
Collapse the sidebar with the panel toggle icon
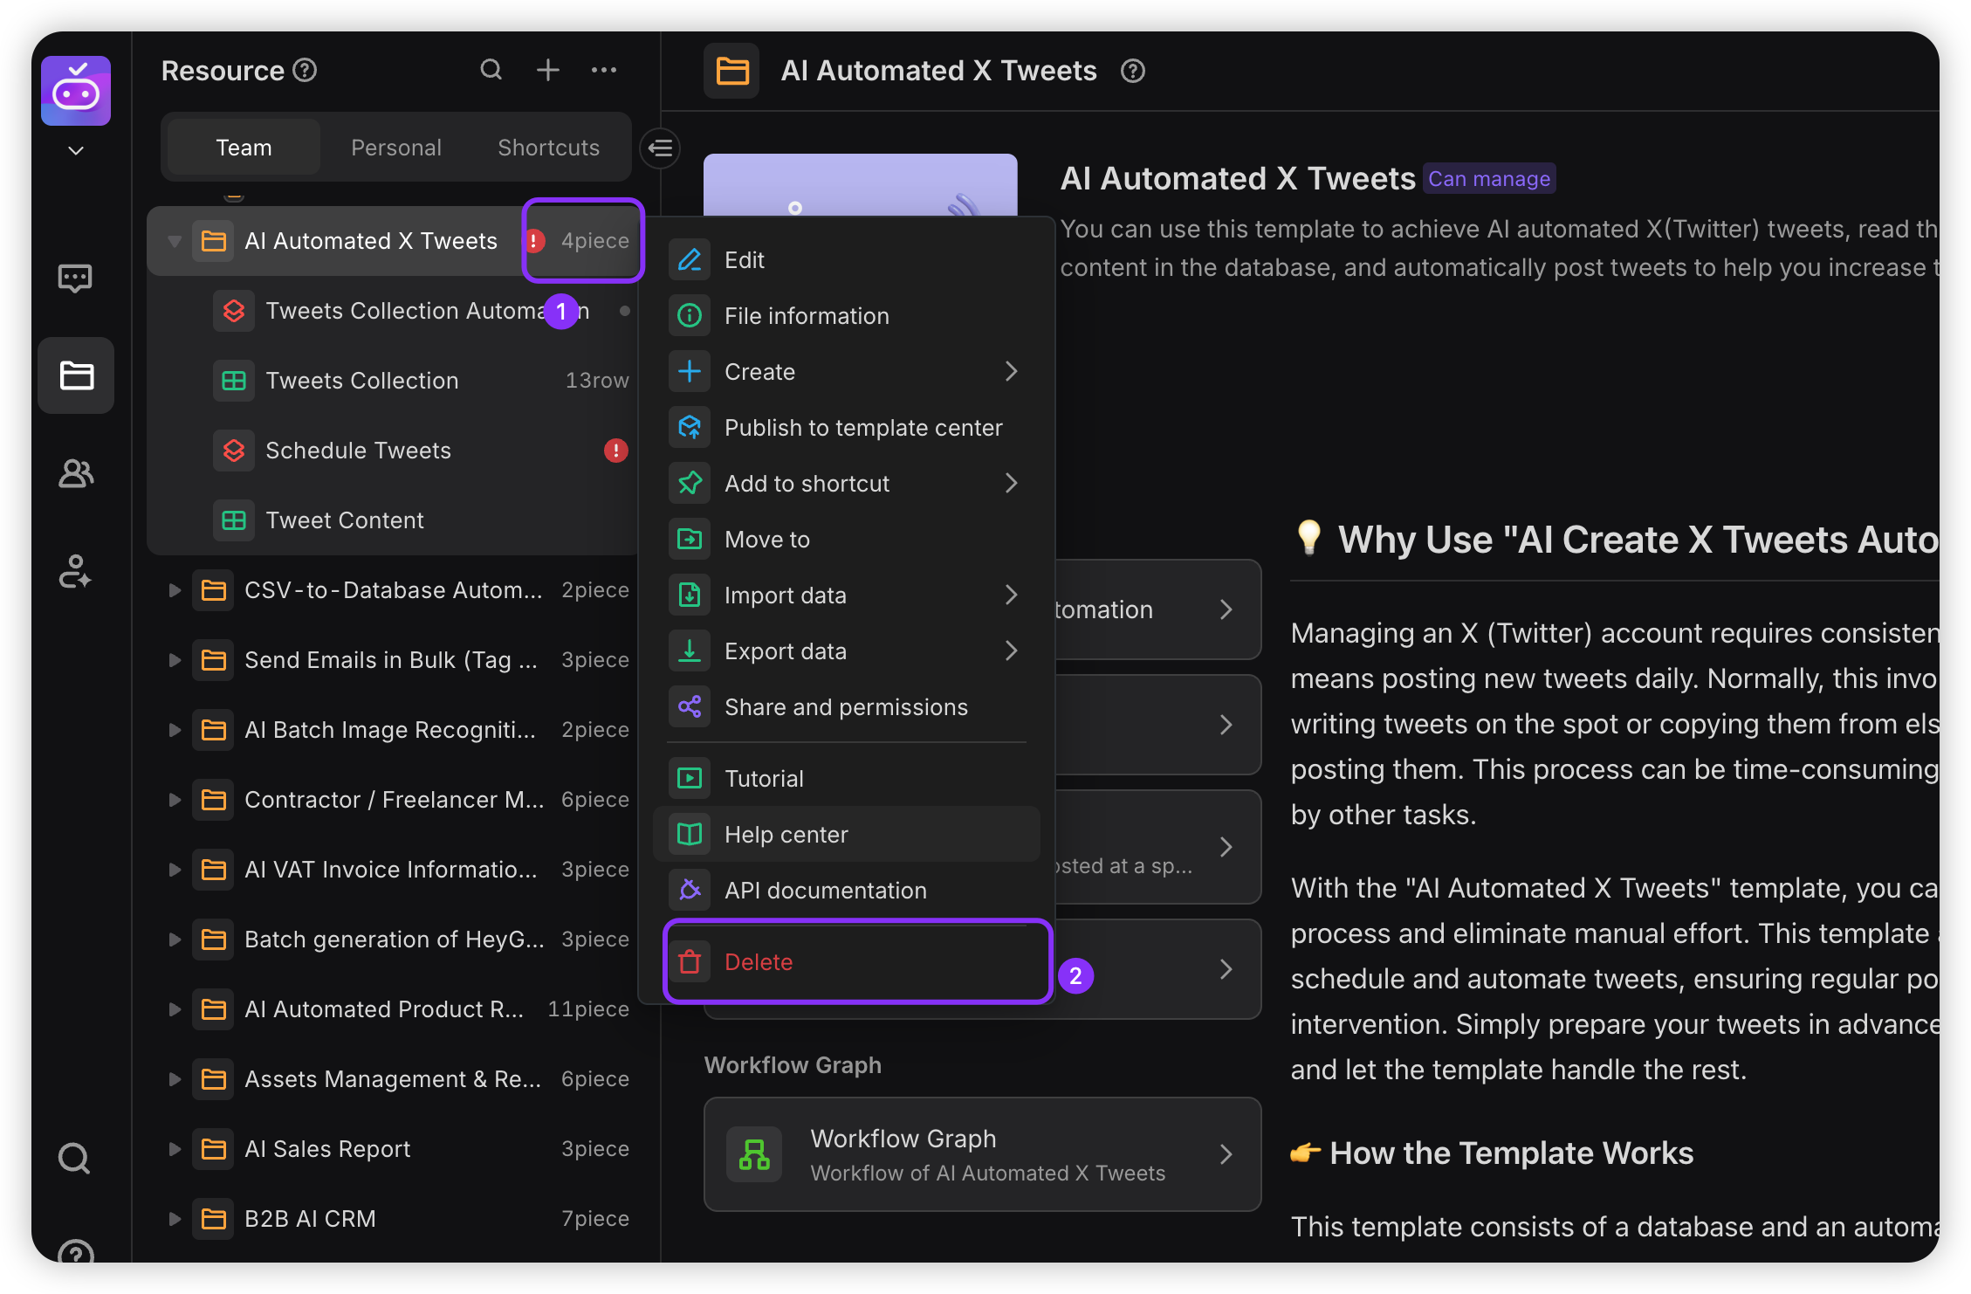(661, 148)
